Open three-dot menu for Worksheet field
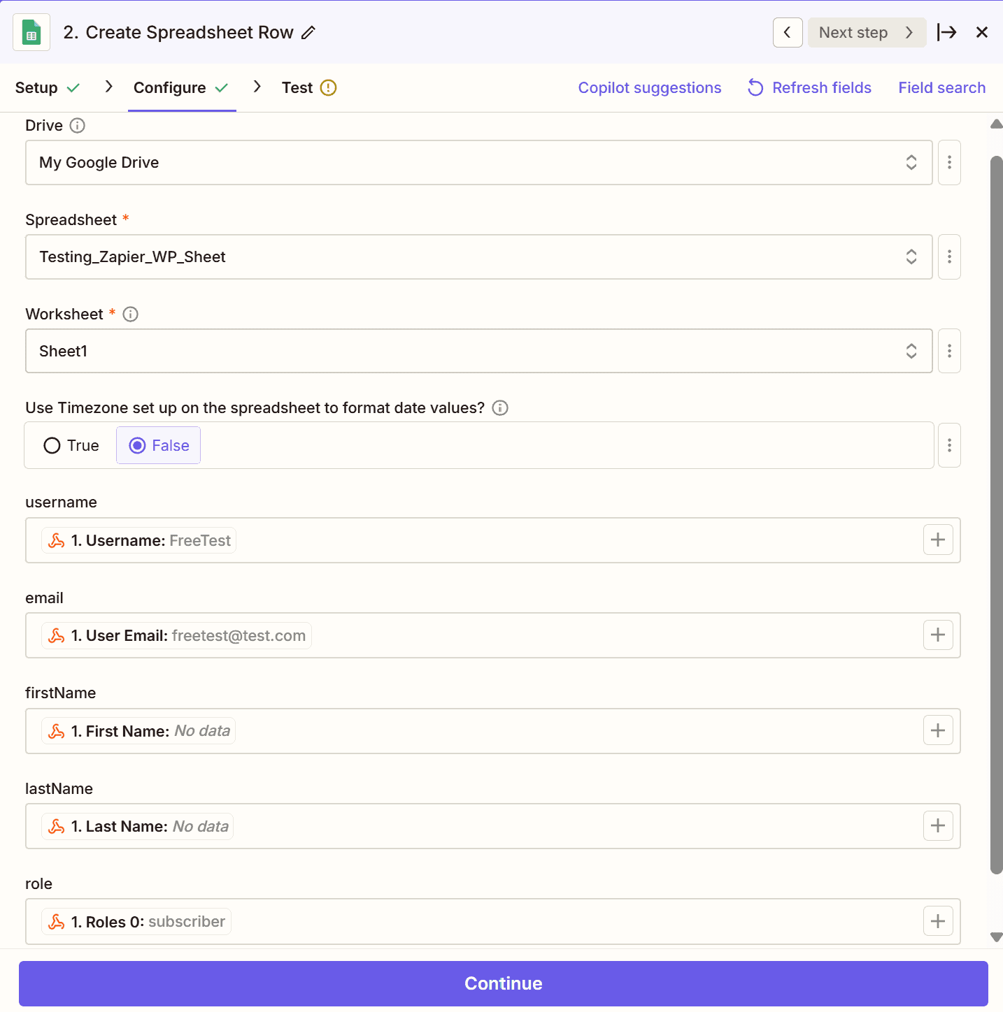1003x1012 pixels. pos(949,351)
